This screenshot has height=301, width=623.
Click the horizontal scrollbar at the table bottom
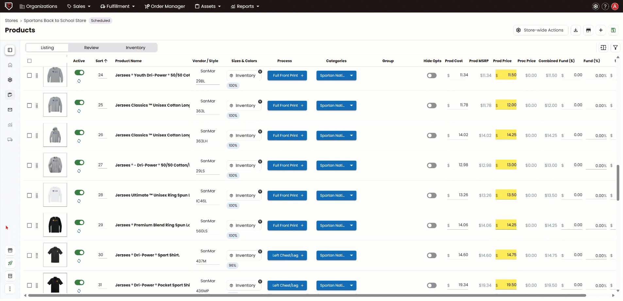pyautogui.click(x=307, y=295)
